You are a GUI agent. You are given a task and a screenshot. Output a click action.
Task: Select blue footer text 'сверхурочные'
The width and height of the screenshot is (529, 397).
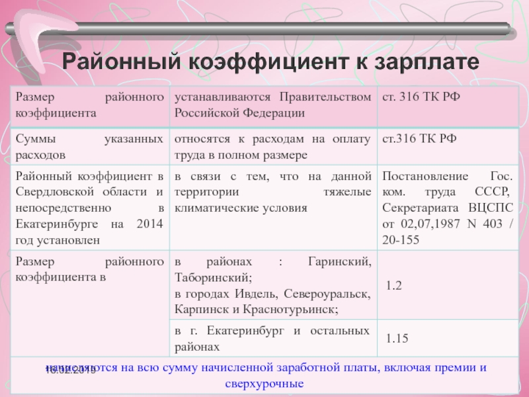[x=264, y=384]
